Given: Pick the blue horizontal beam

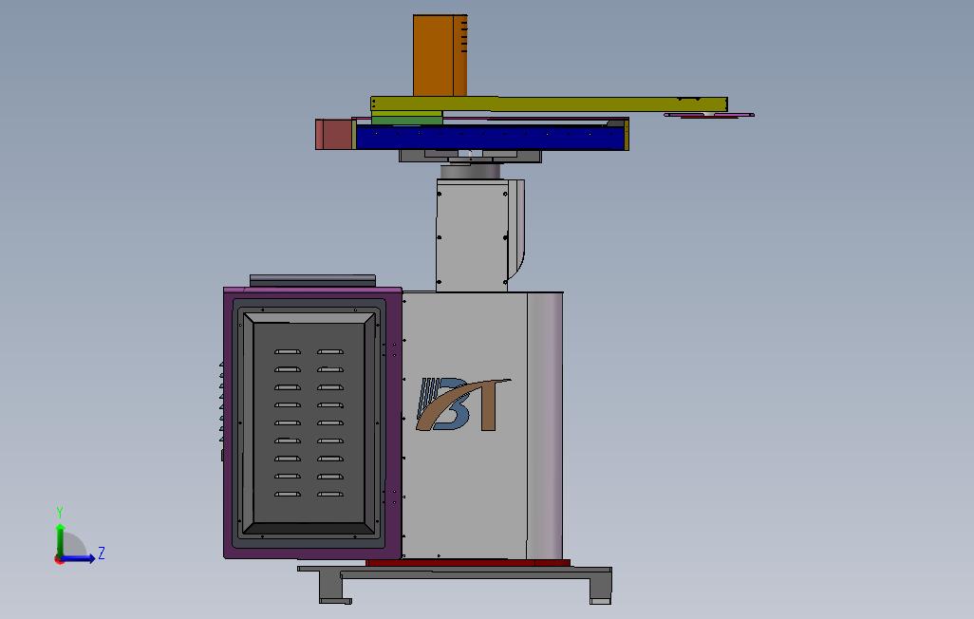Looking at the screenshot, I should (490, 138).
